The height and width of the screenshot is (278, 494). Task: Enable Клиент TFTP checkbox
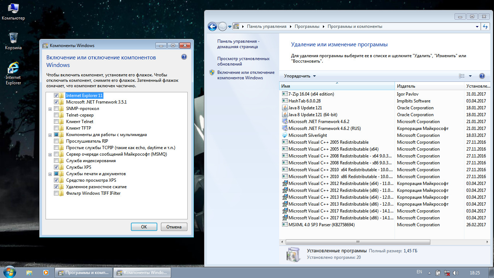point(56,128)
